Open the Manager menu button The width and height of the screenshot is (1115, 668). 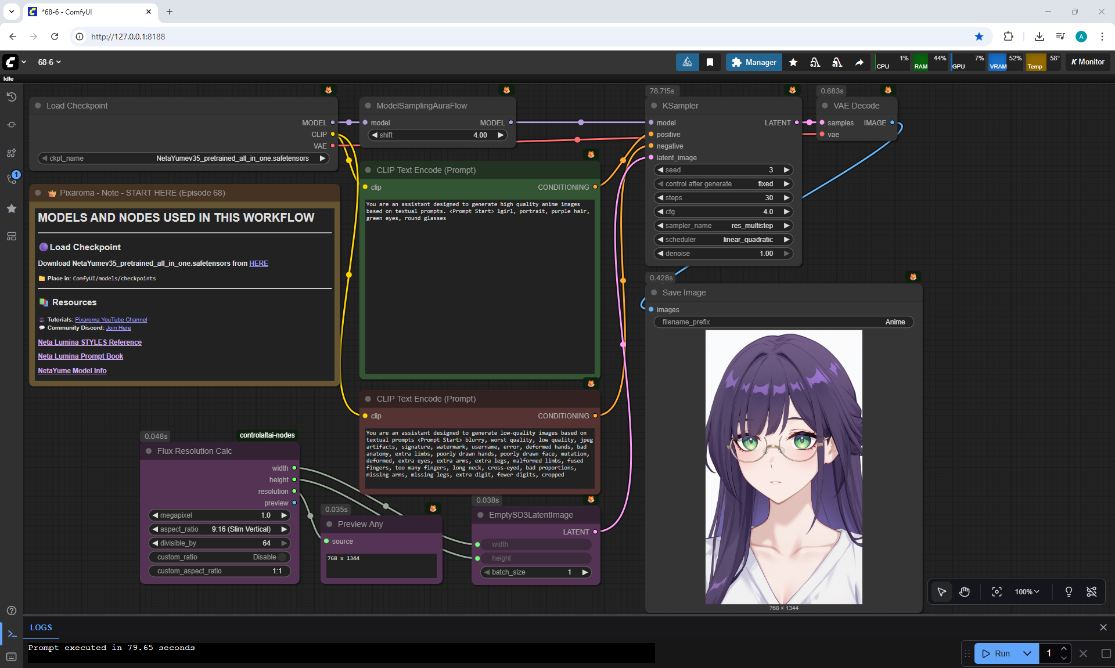point(753,62)
